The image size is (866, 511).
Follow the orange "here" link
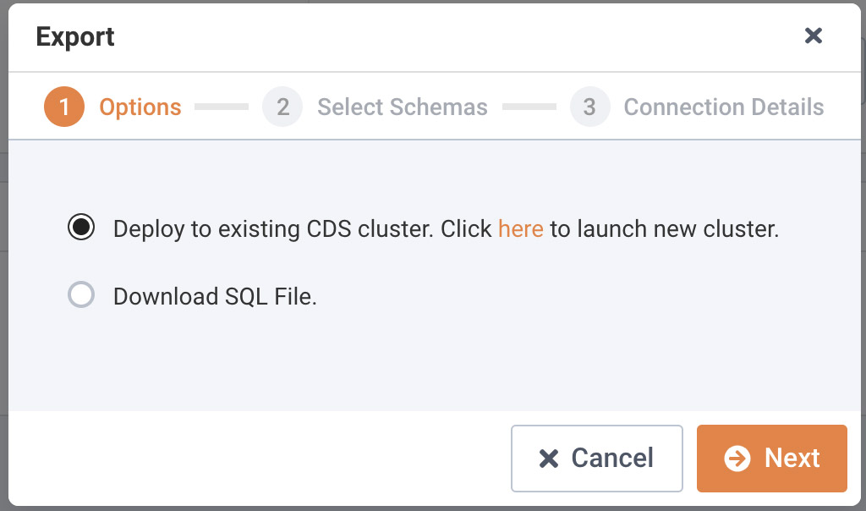tap(520, 228)
